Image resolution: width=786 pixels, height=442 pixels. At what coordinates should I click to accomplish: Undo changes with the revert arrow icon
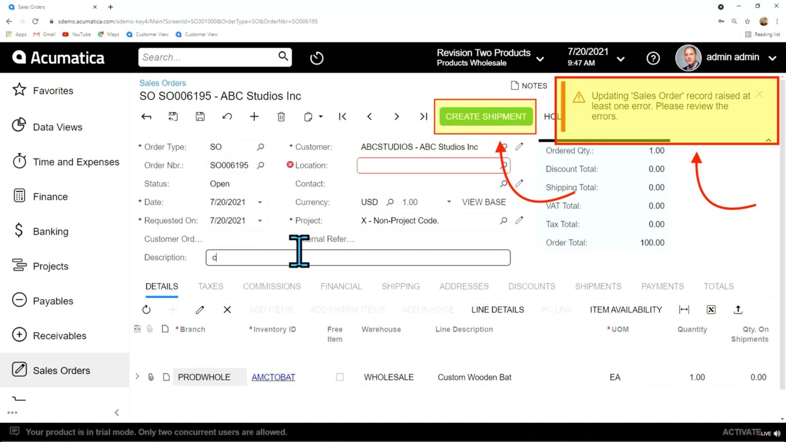[x=227, y=117]
